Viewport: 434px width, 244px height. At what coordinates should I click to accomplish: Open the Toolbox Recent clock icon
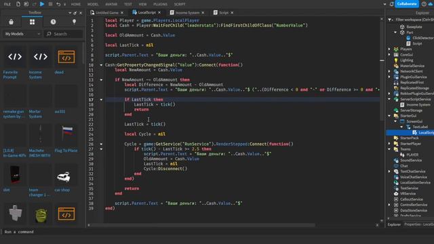click(x=53, y=22)
